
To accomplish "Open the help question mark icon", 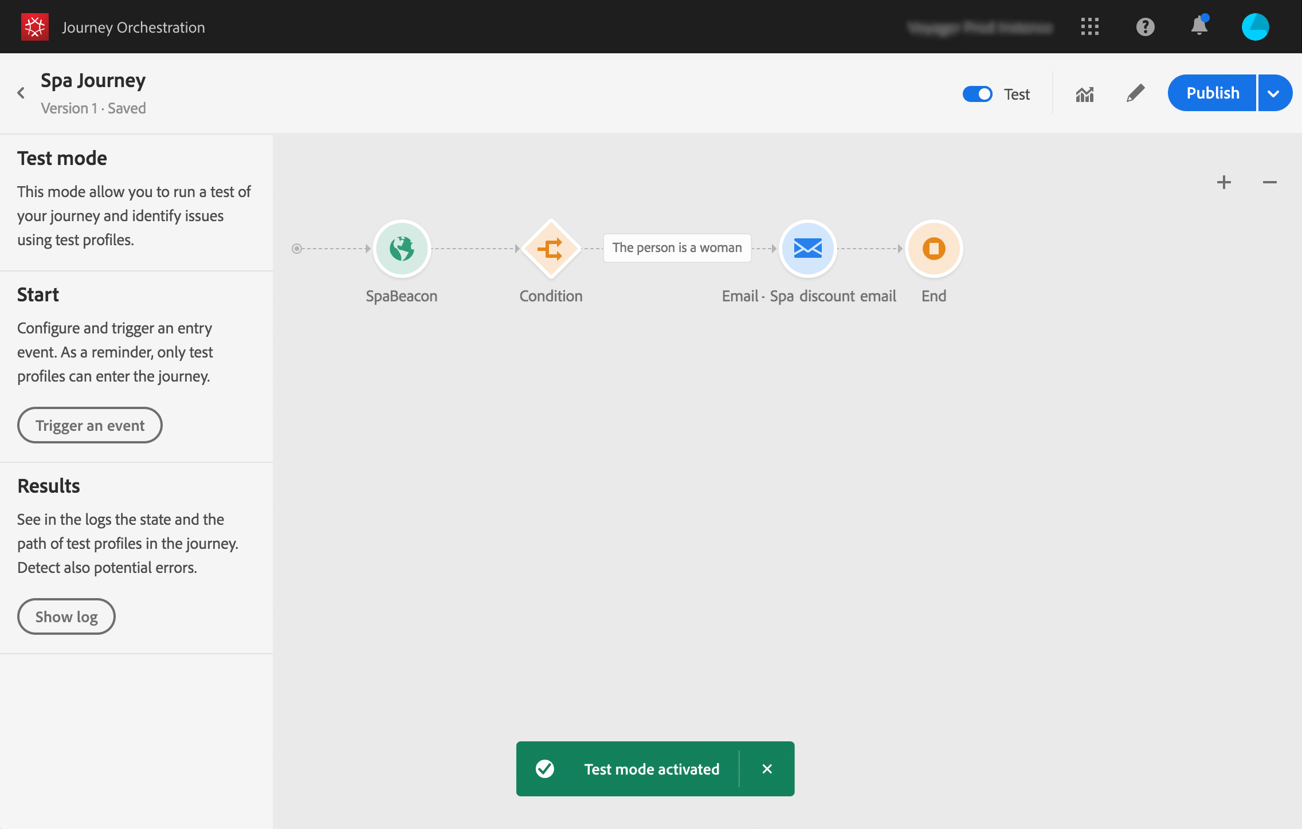I will point(1145,27).
